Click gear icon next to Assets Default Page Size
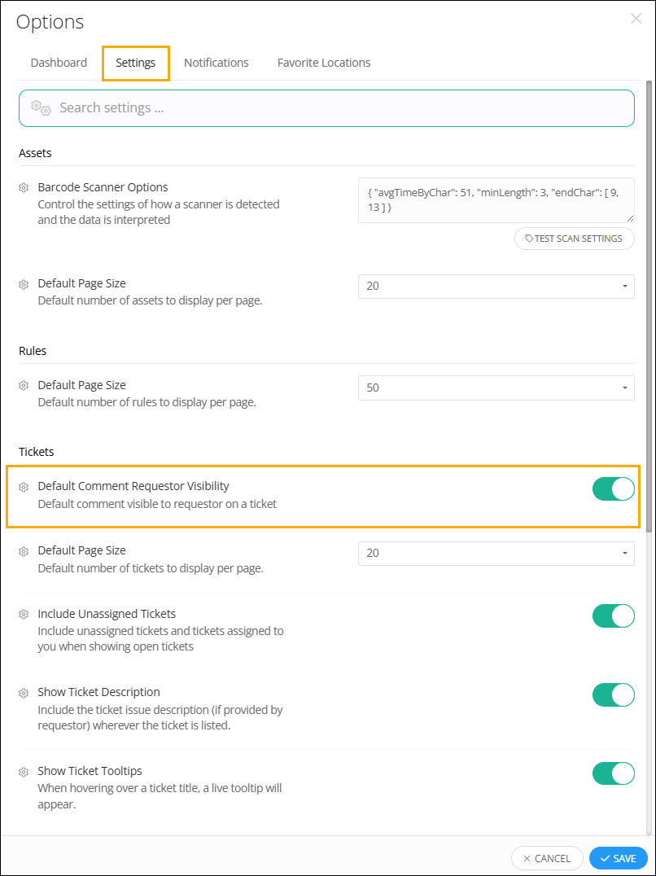 point(24,284)
